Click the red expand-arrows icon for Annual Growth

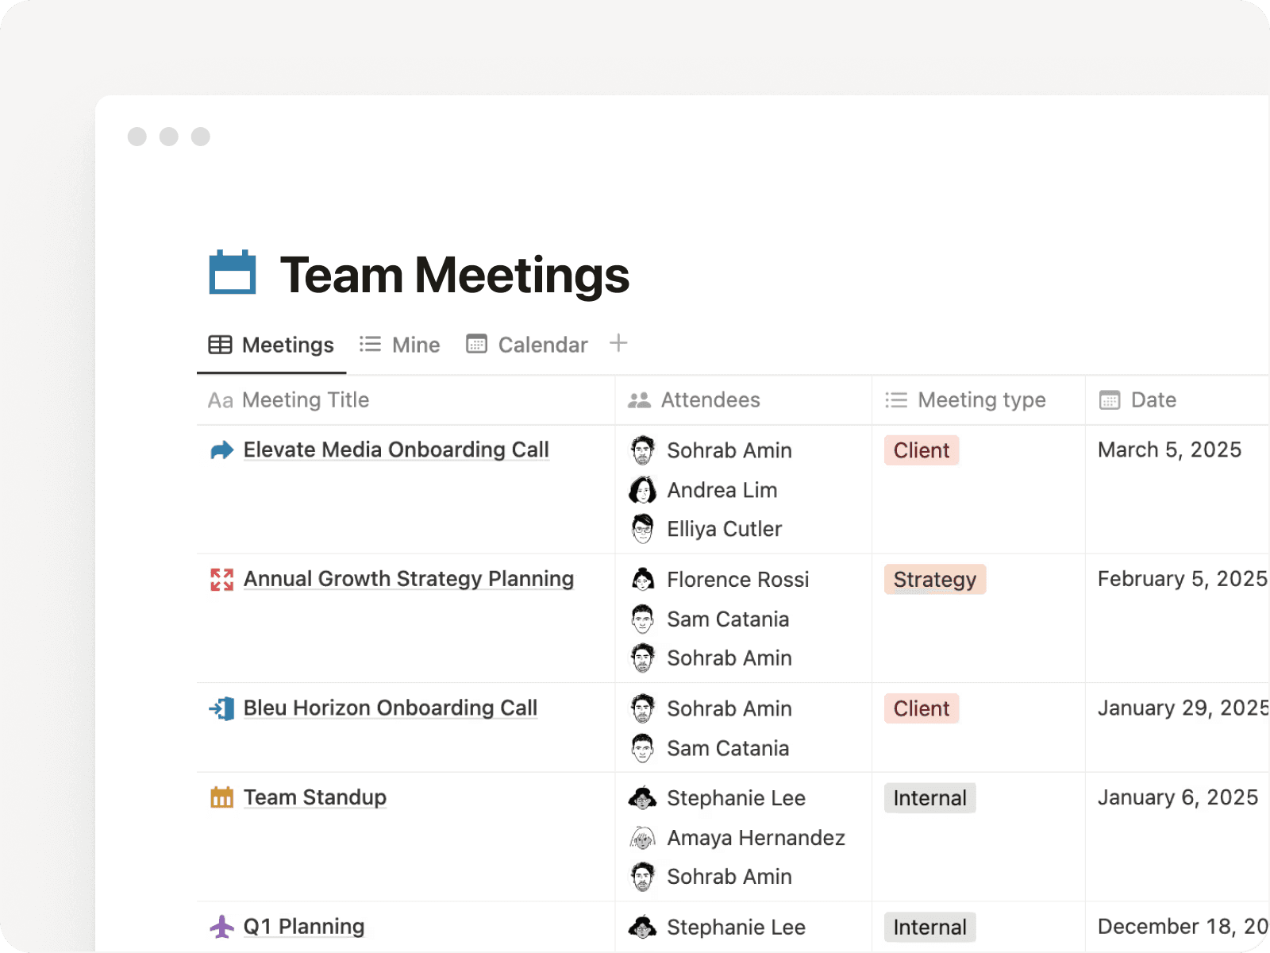point(221,580)
